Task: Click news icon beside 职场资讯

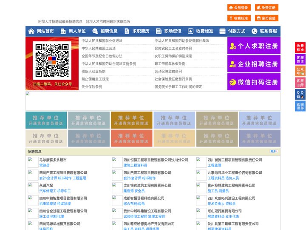Action: click(159, 31)
